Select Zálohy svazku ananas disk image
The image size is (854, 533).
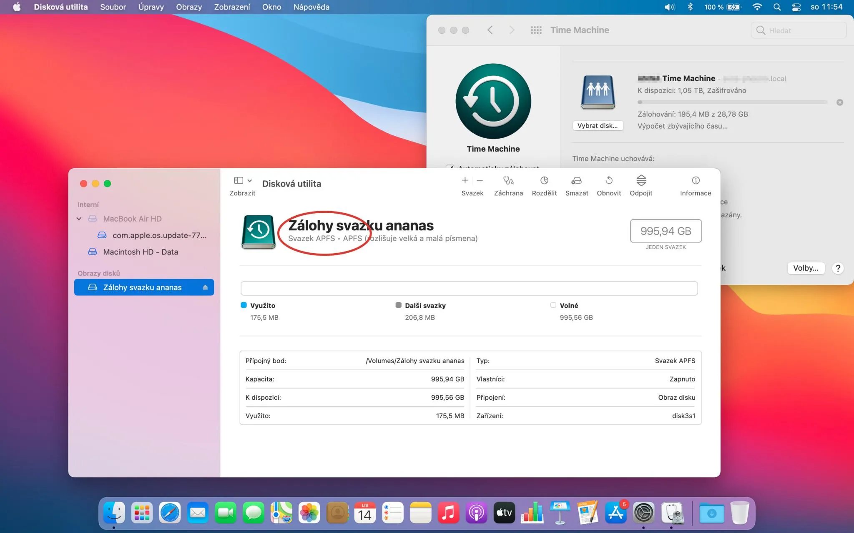(x=144, y=287)
